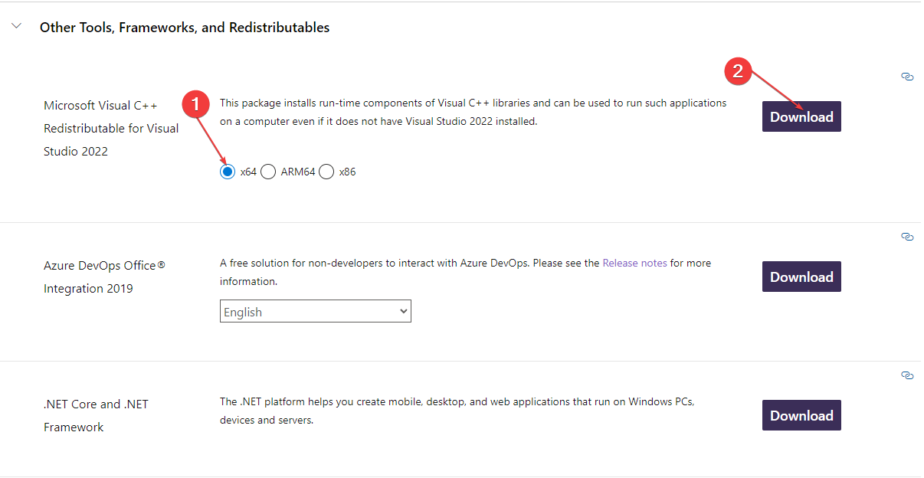Pick the x86 radio button

point(326,172)
